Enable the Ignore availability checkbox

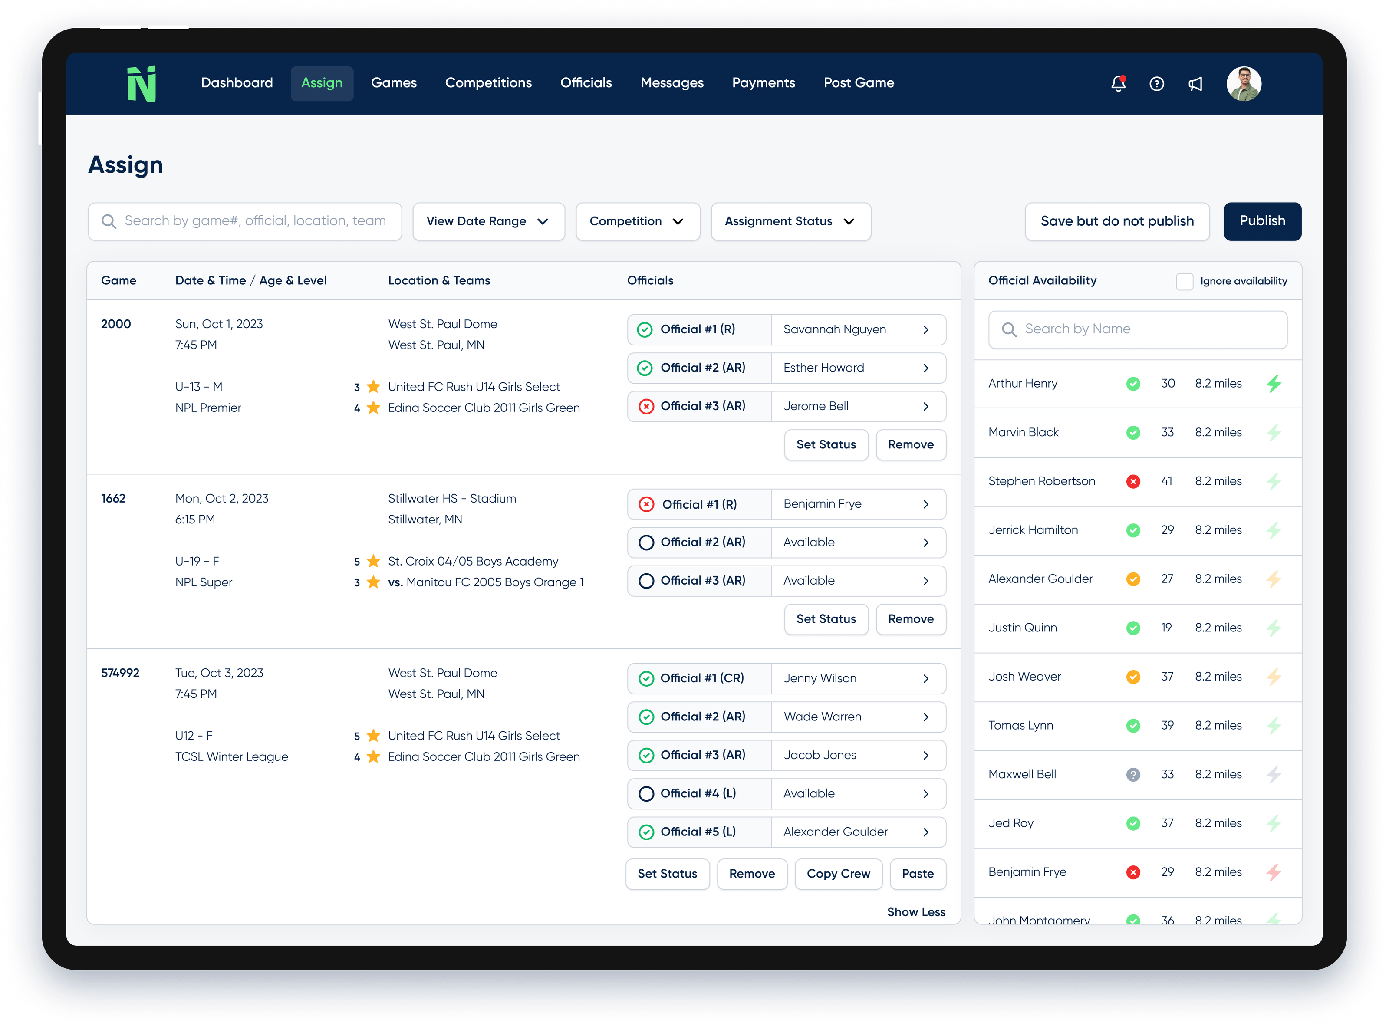1184,281
